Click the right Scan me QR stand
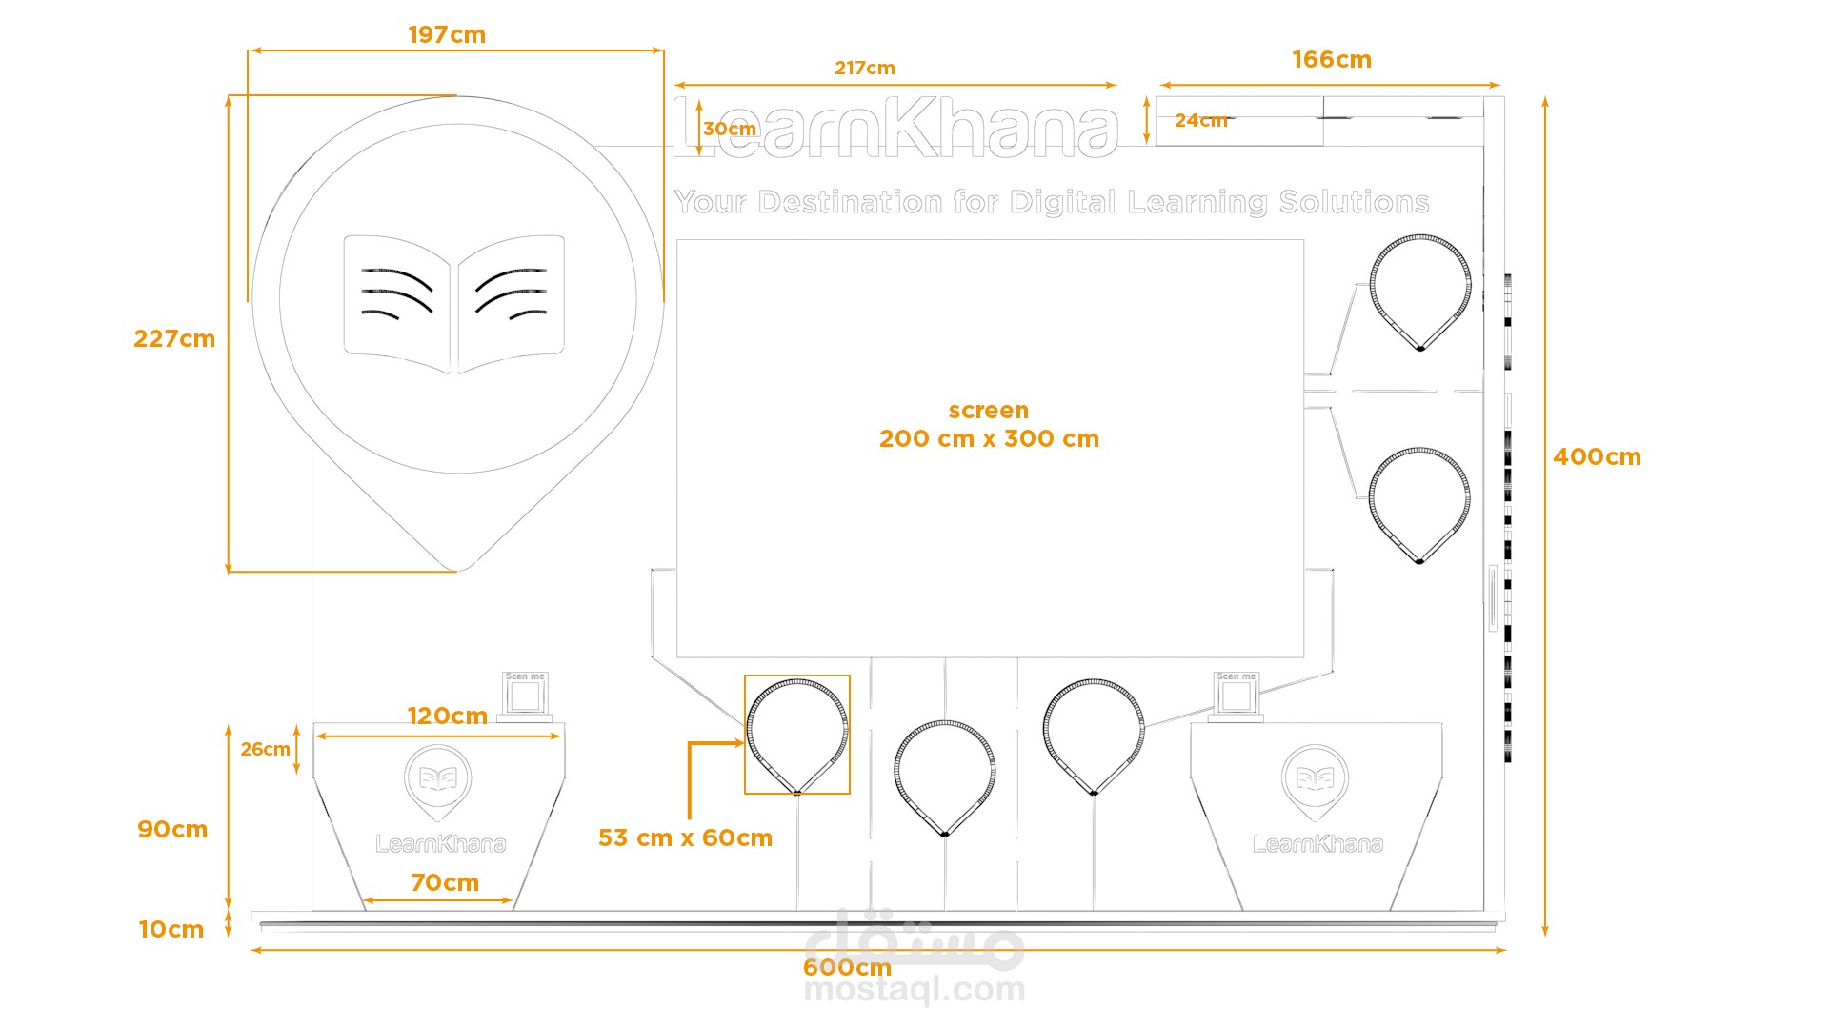Viewport: 1830px width, 1029px height. pyautogui.click(x=1237, y=696)
